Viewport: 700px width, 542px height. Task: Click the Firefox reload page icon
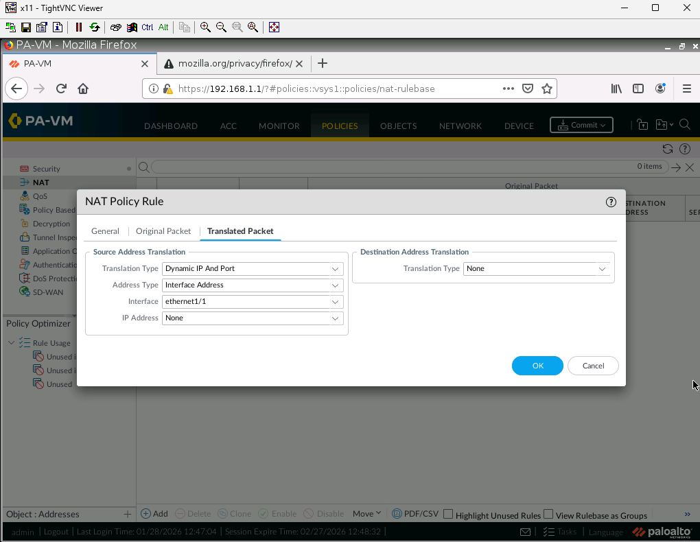tap(61, 89)
